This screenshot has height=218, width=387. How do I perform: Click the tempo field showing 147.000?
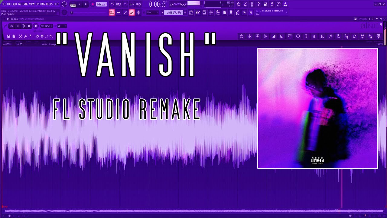(x=102, y=4)
